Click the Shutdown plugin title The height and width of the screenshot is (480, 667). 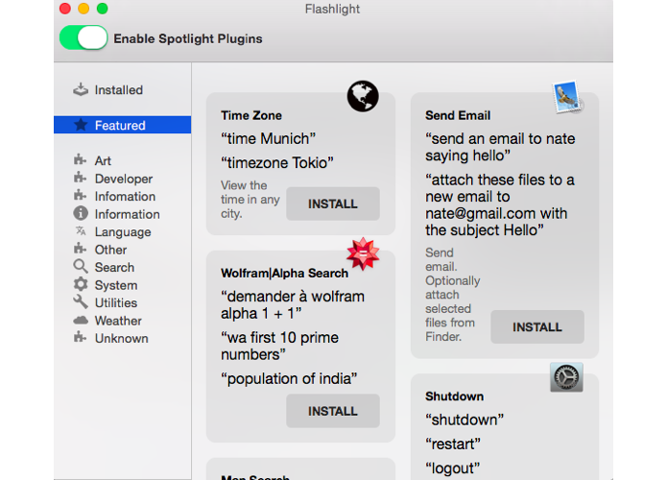[x=454, y=396]
